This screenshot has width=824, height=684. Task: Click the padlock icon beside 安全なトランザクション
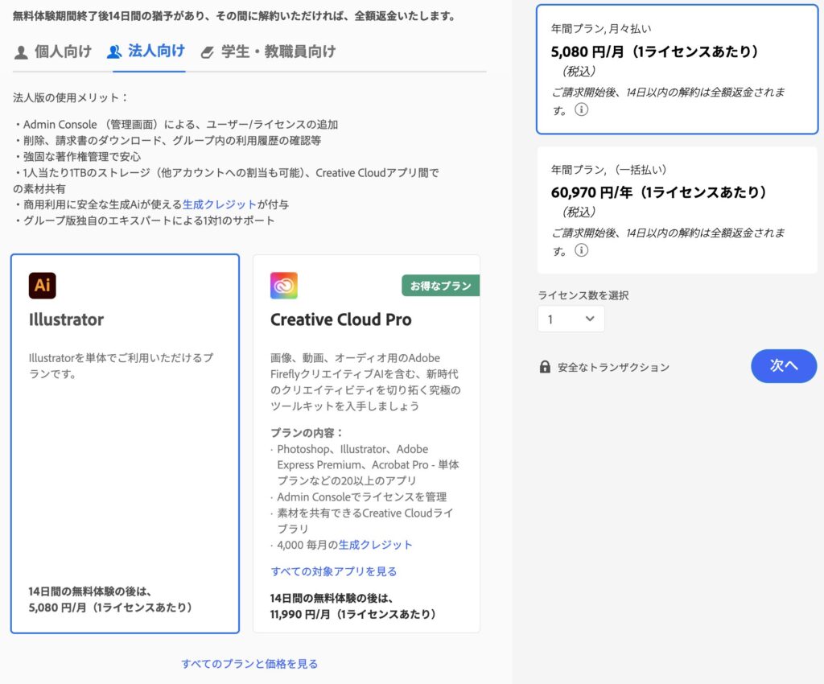tap(545, 367)
